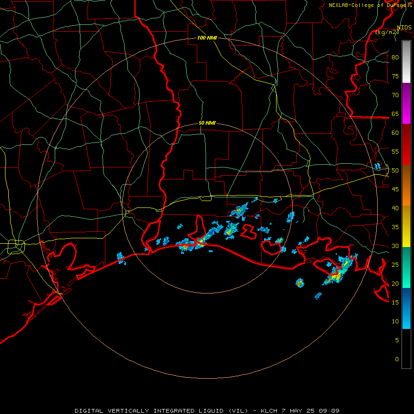Click the red band of the color scale
Image resolution: width=414 pixels, height=414 pixels.
pos(406,144)
